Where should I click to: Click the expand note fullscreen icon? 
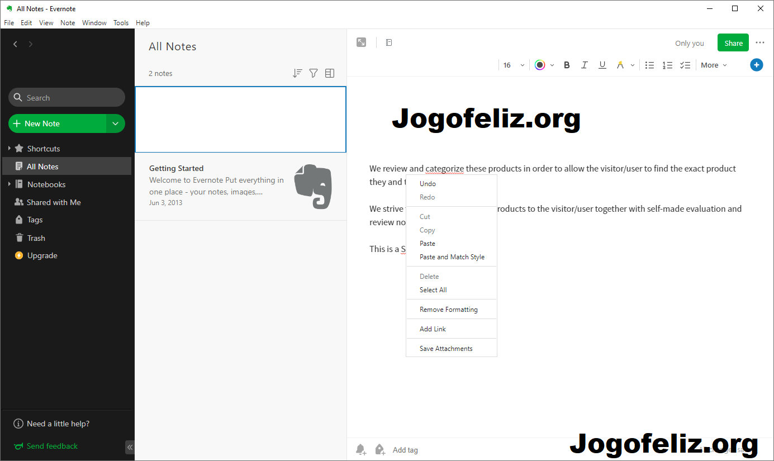tap(362, 42)
